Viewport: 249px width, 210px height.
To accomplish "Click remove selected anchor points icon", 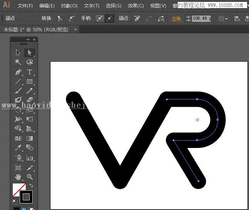I will (137, 18).
